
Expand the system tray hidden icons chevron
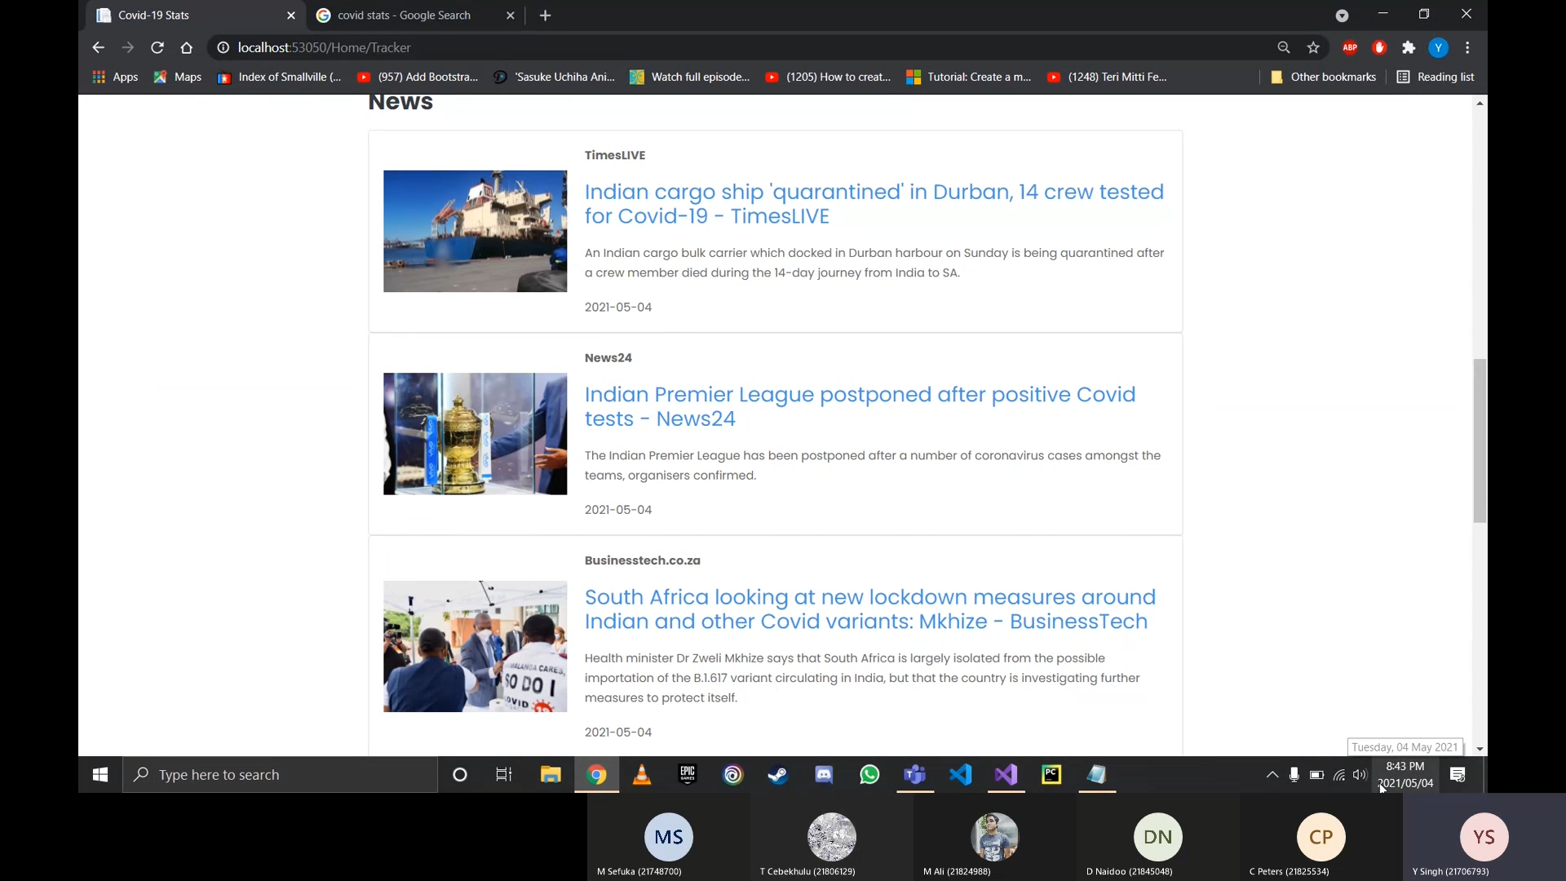[x=1272, y=775]
